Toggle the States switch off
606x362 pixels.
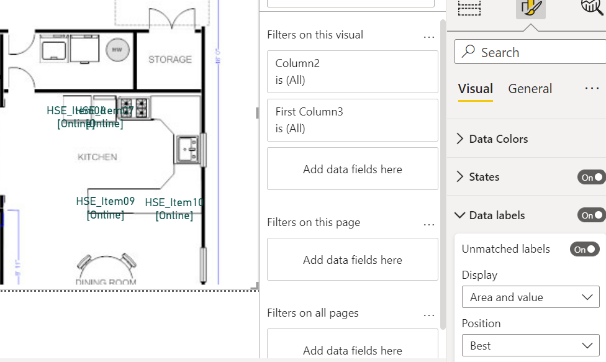coord(591,178)
